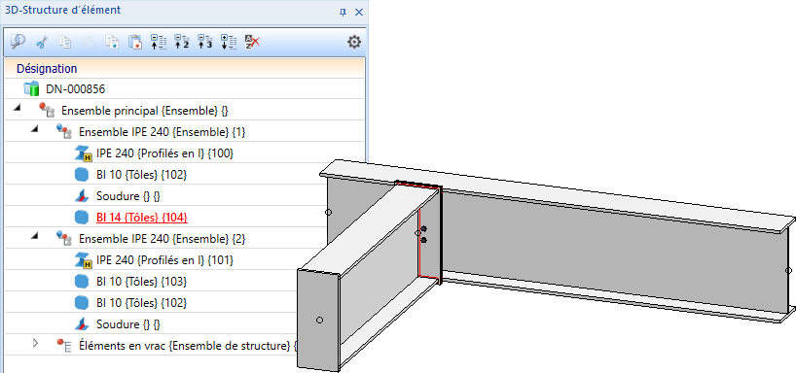
Task: Select IPE 240 {Profilés en I} {101}
Action: click(x=165, y=260)
